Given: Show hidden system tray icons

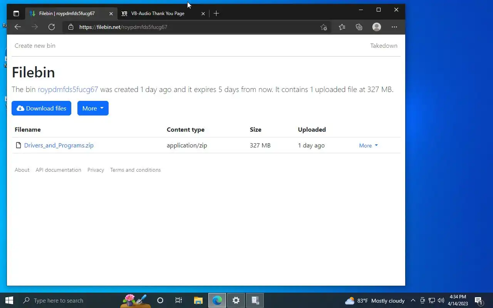Looking at the screenshot, I should point(413,300).
